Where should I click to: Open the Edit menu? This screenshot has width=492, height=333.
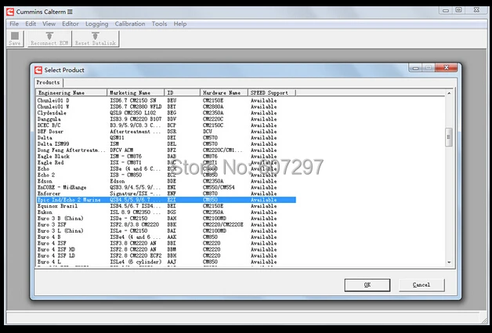31,24
